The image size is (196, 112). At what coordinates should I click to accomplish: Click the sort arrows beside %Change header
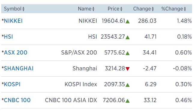(185, 9)
